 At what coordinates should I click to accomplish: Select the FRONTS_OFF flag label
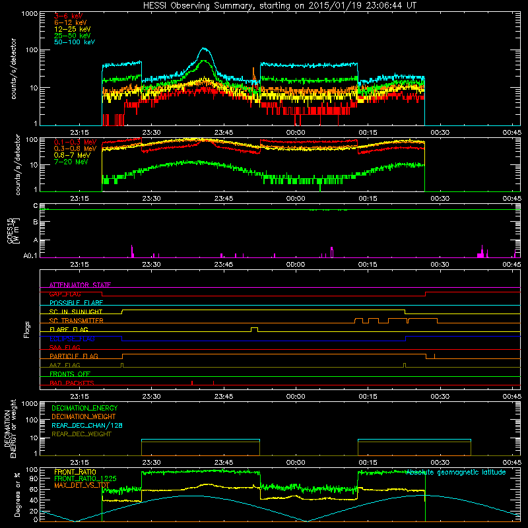(70, 374)
